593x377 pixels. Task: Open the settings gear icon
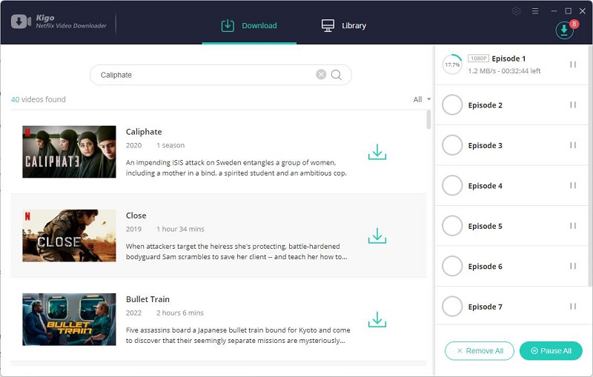pos(516,11)
